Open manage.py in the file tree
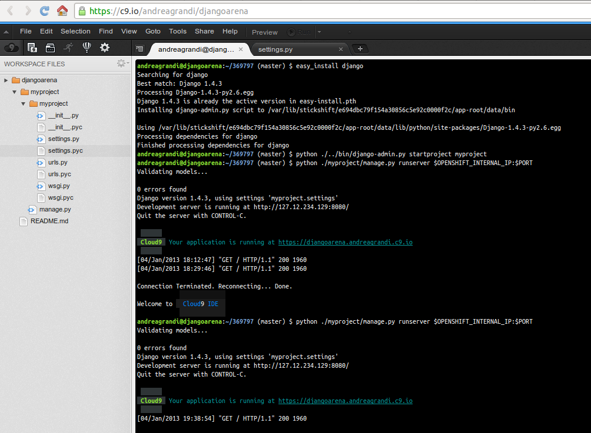591x433 pixels. pyautogui.click(x=55, y=210)
